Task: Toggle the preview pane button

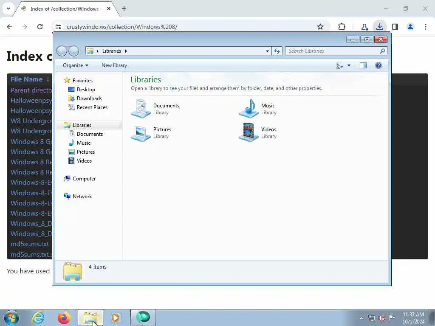Action: (363, 65)
